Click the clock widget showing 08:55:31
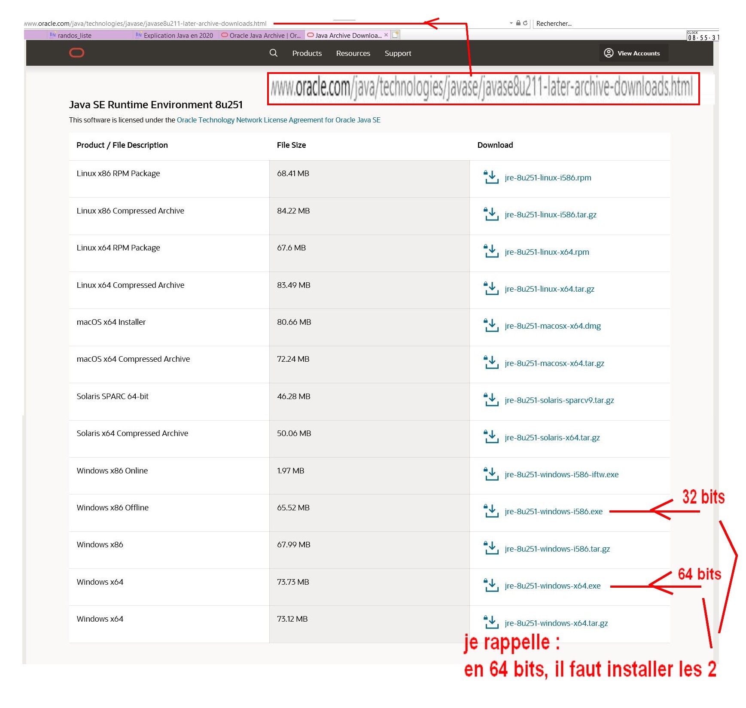 702,36
